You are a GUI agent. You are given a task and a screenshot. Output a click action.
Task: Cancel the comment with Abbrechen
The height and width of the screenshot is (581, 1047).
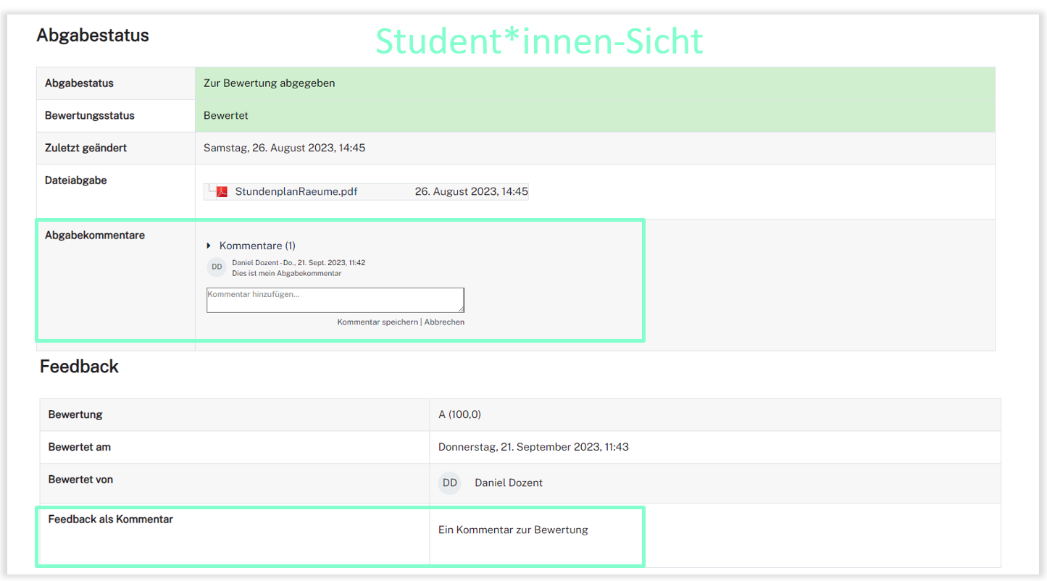click(x=444, y=322)
